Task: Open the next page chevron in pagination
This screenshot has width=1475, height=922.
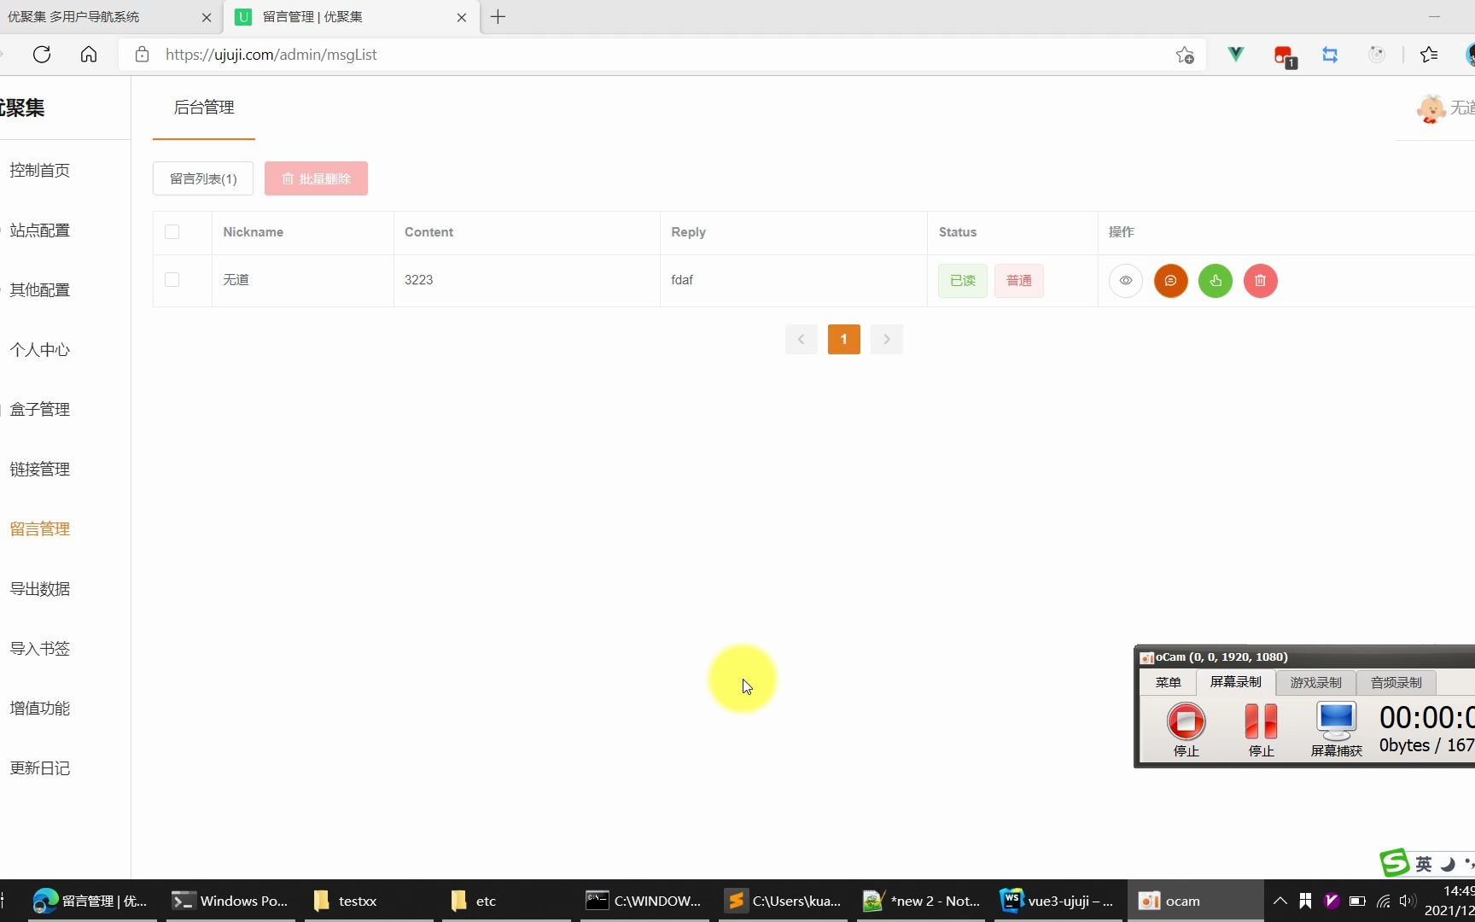Action: [x=886, y=339]
